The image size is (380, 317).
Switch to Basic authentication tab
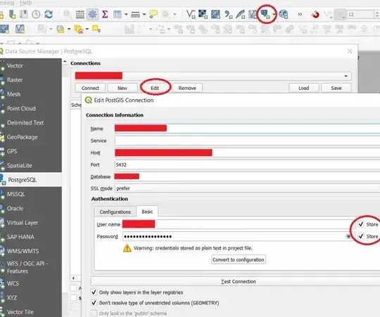point(147,212)
